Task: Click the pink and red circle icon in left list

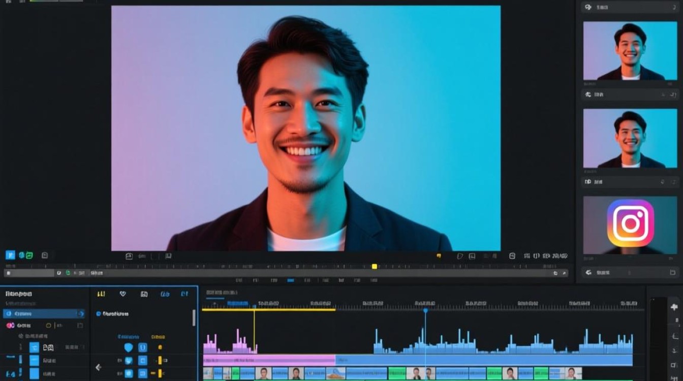Action: click(10, 325)
